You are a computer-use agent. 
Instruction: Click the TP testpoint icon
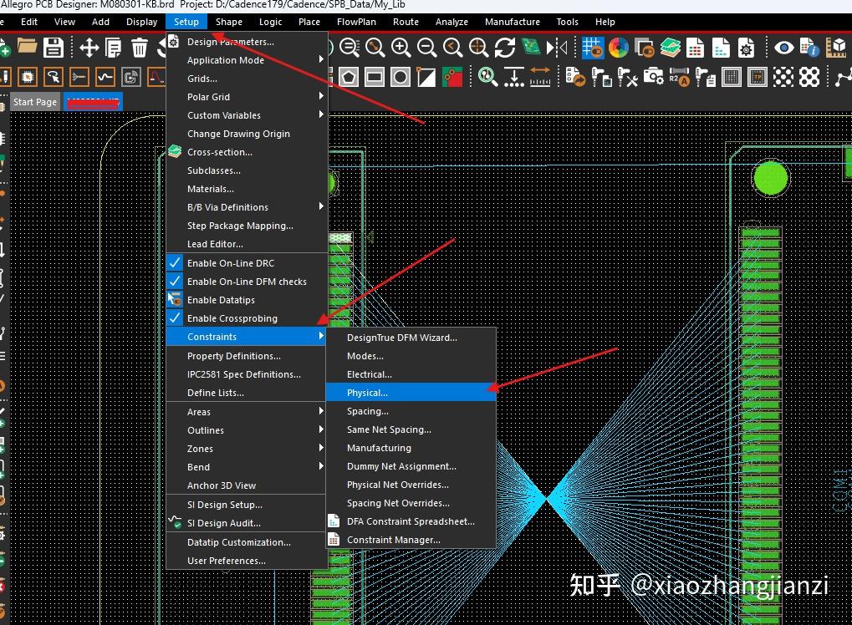[x=757, y=77]
